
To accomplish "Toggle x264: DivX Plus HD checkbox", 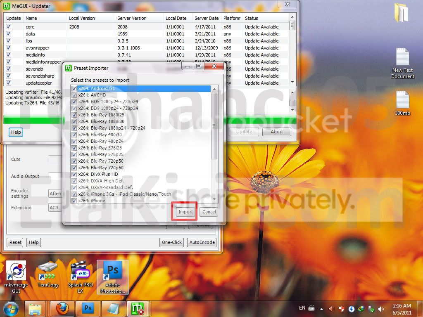I will pyautogui.click(x=74, y=174).
